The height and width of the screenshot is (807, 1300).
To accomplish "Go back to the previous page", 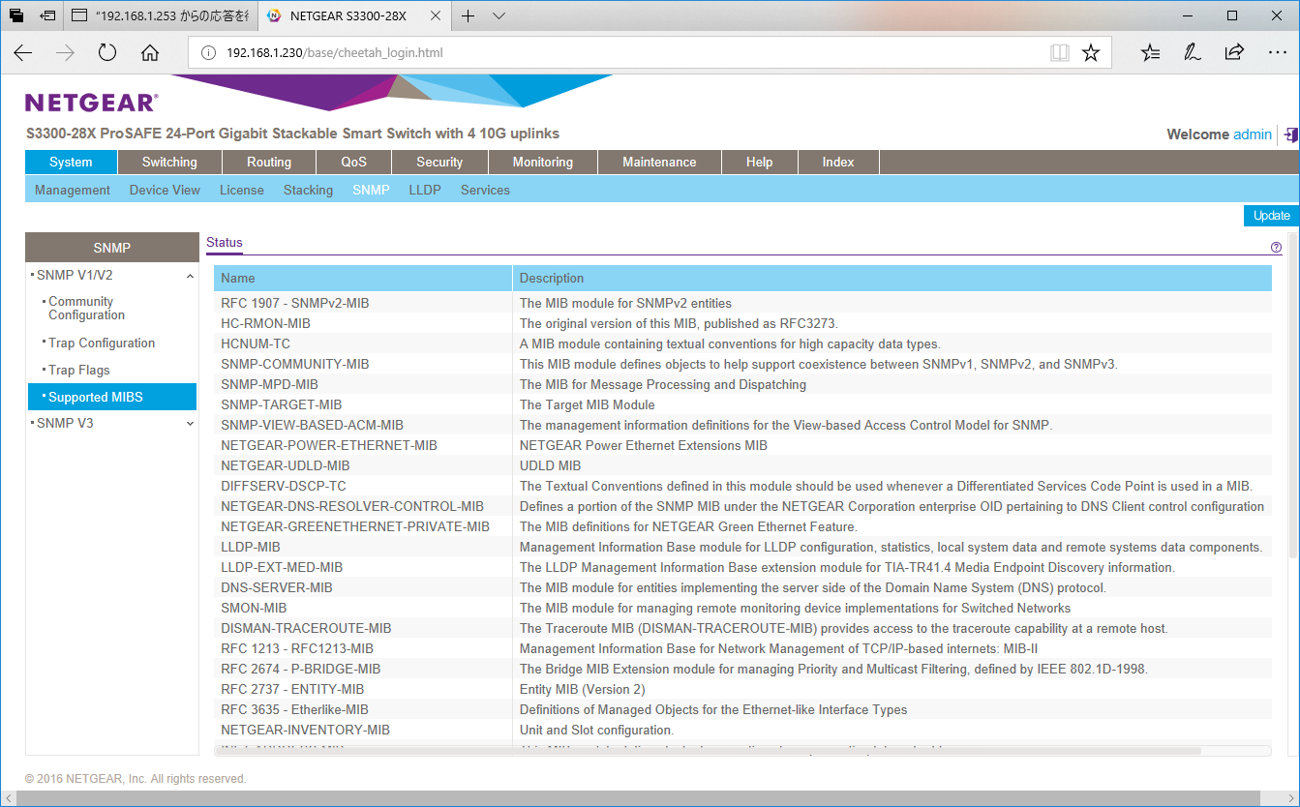I will 23,53.
